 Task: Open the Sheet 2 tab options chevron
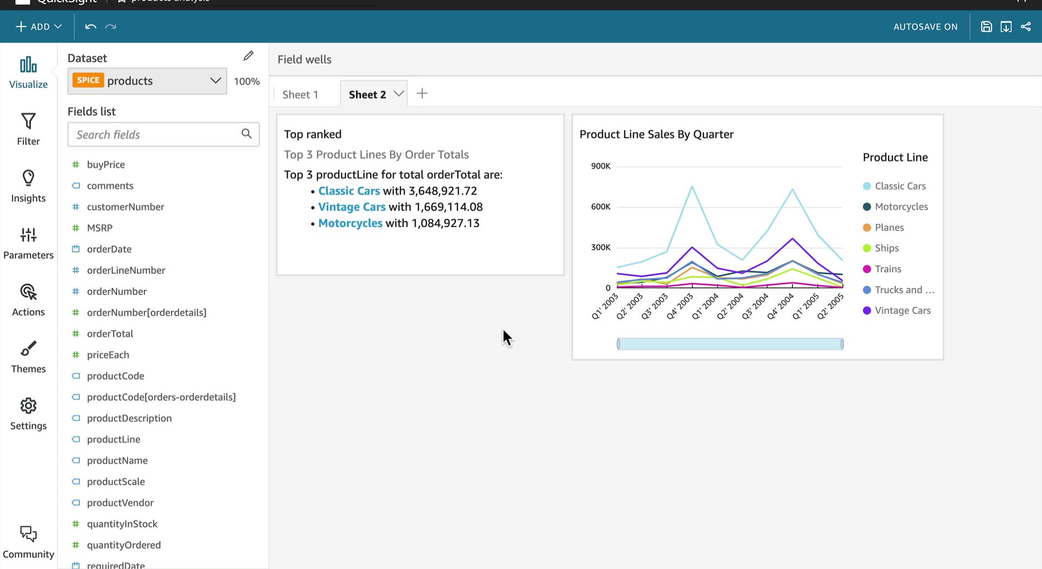coord(399,93)
